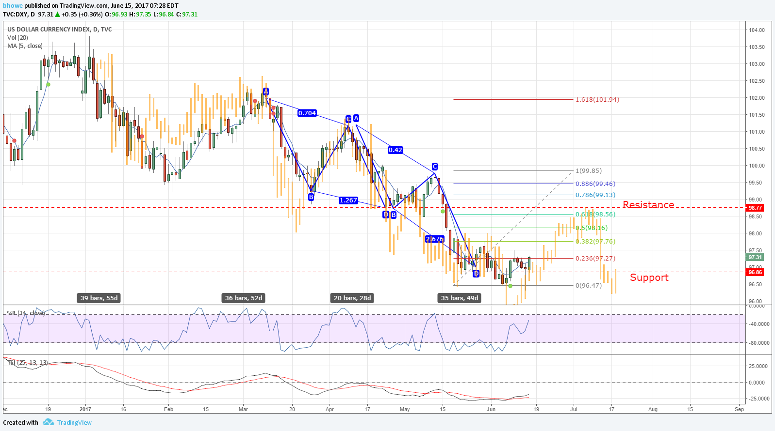Click the US DOLLAR CURRENCY INDEX chart title

[59, 29]
